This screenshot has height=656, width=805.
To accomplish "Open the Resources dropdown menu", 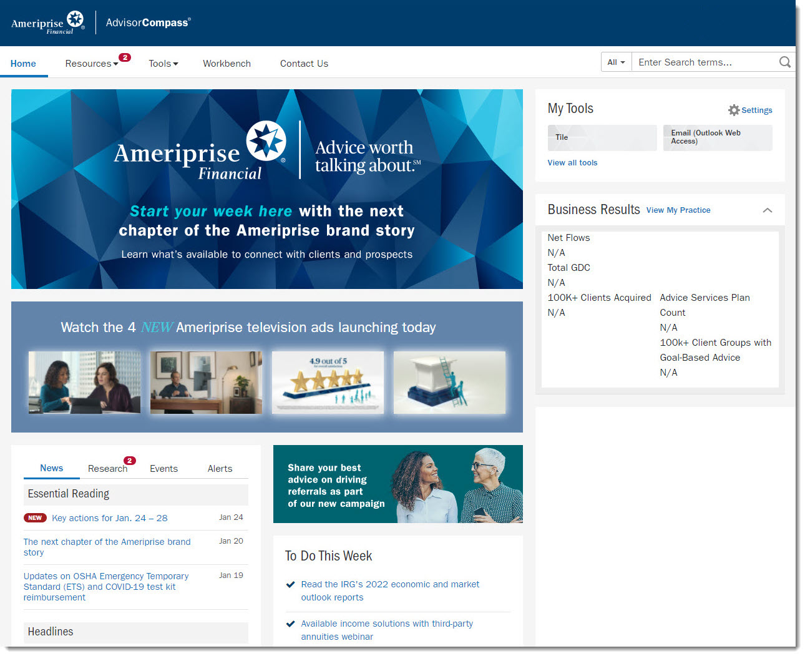I will 91,64.
